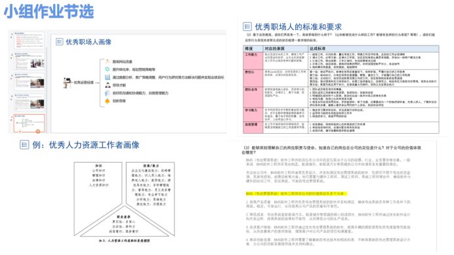The width and height of the screenshot is (454, 255).
Task: Click the list icon beside 优秀职场人画像
Action: click(x=59, y=42)
